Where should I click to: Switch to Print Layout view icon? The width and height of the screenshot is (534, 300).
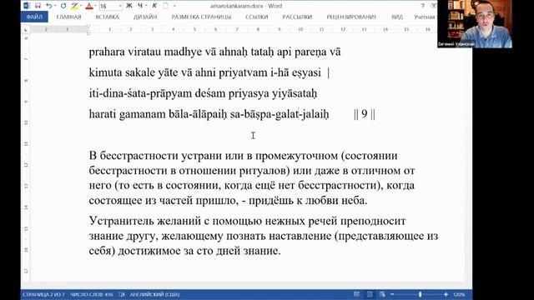point(370,294)
